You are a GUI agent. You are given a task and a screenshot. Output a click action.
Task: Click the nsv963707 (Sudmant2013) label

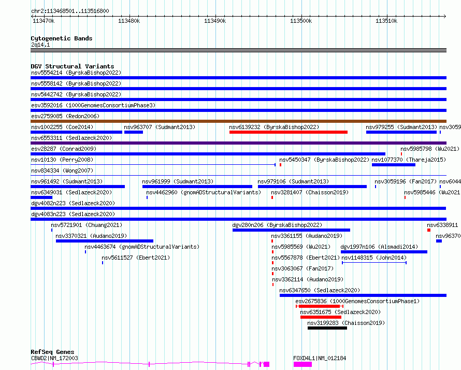coord(160,127)
